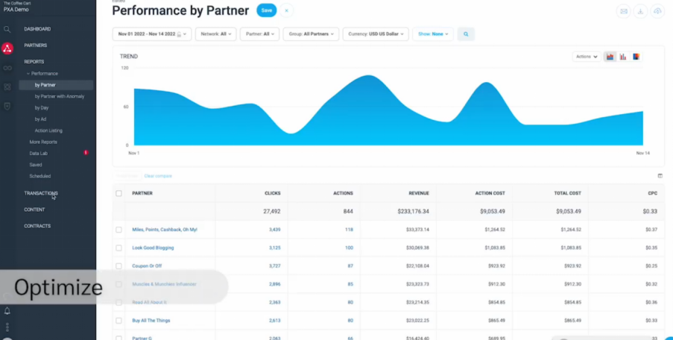Switch trend chart to bar chart view
This screenshot has height=340, width=673.
623,57
